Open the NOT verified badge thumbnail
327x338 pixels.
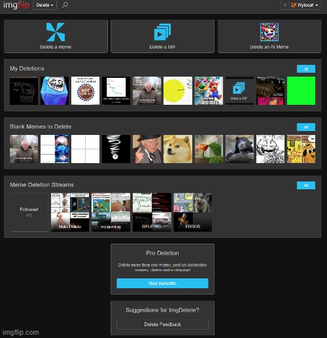click(x=85, y=90)
